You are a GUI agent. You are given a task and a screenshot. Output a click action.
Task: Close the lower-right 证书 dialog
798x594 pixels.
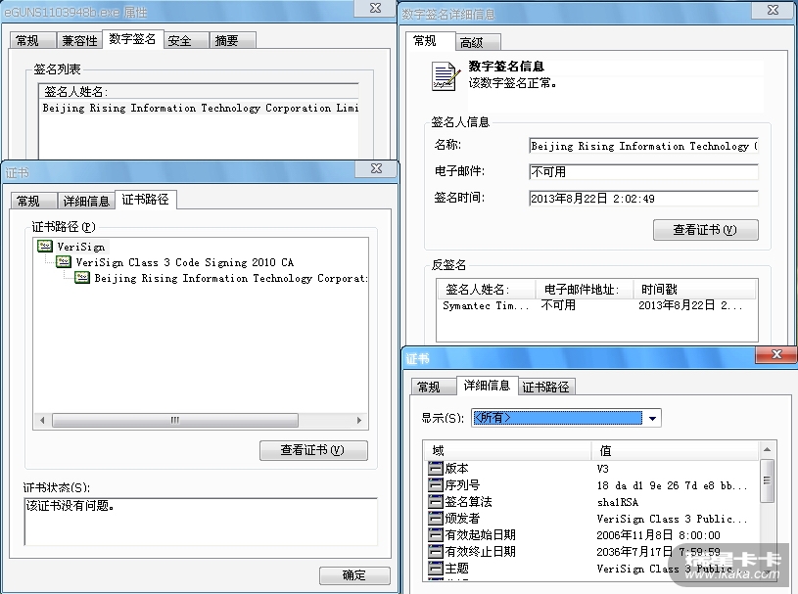click(776, 354)
